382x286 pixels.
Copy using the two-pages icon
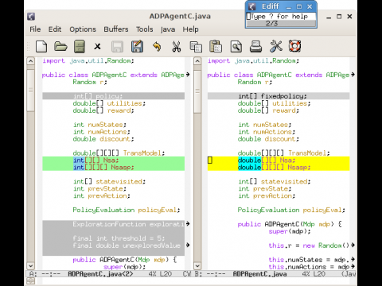coord(196,47)
